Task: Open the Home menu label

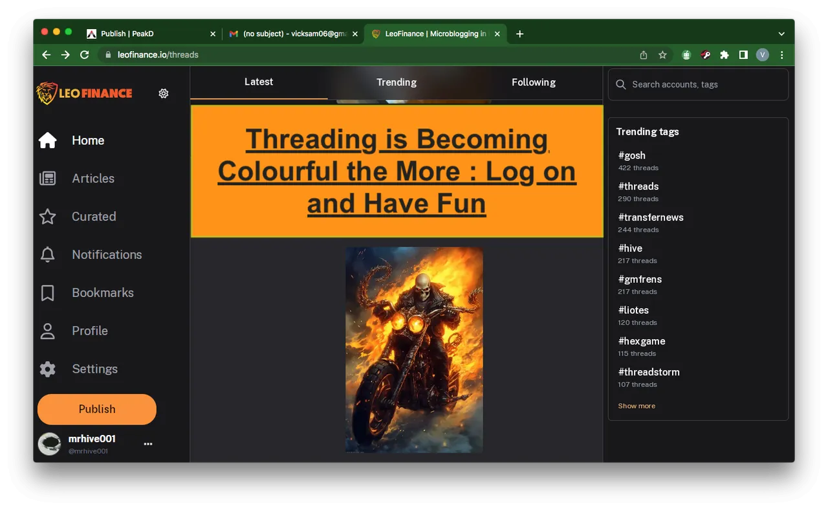Action: coord(88,140)
